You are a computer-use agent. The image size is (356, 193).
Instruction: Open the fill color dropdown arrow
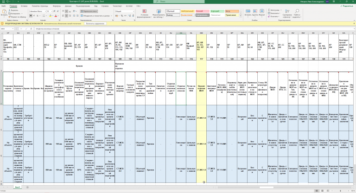tap(53, 16)
